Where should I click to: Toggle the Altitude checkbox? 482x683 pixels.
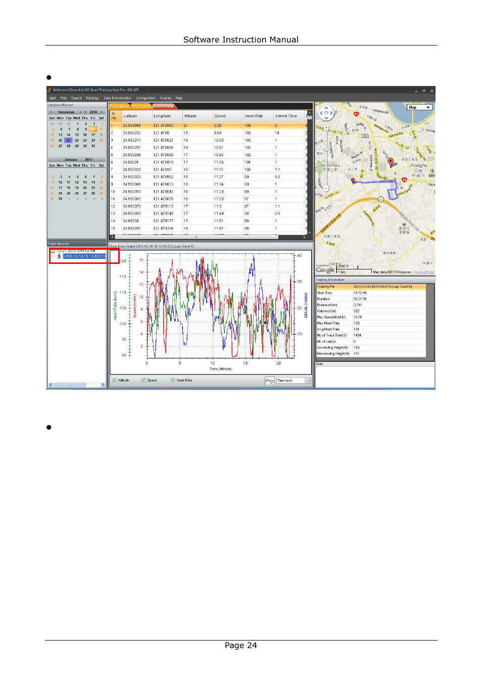point(115,380)
